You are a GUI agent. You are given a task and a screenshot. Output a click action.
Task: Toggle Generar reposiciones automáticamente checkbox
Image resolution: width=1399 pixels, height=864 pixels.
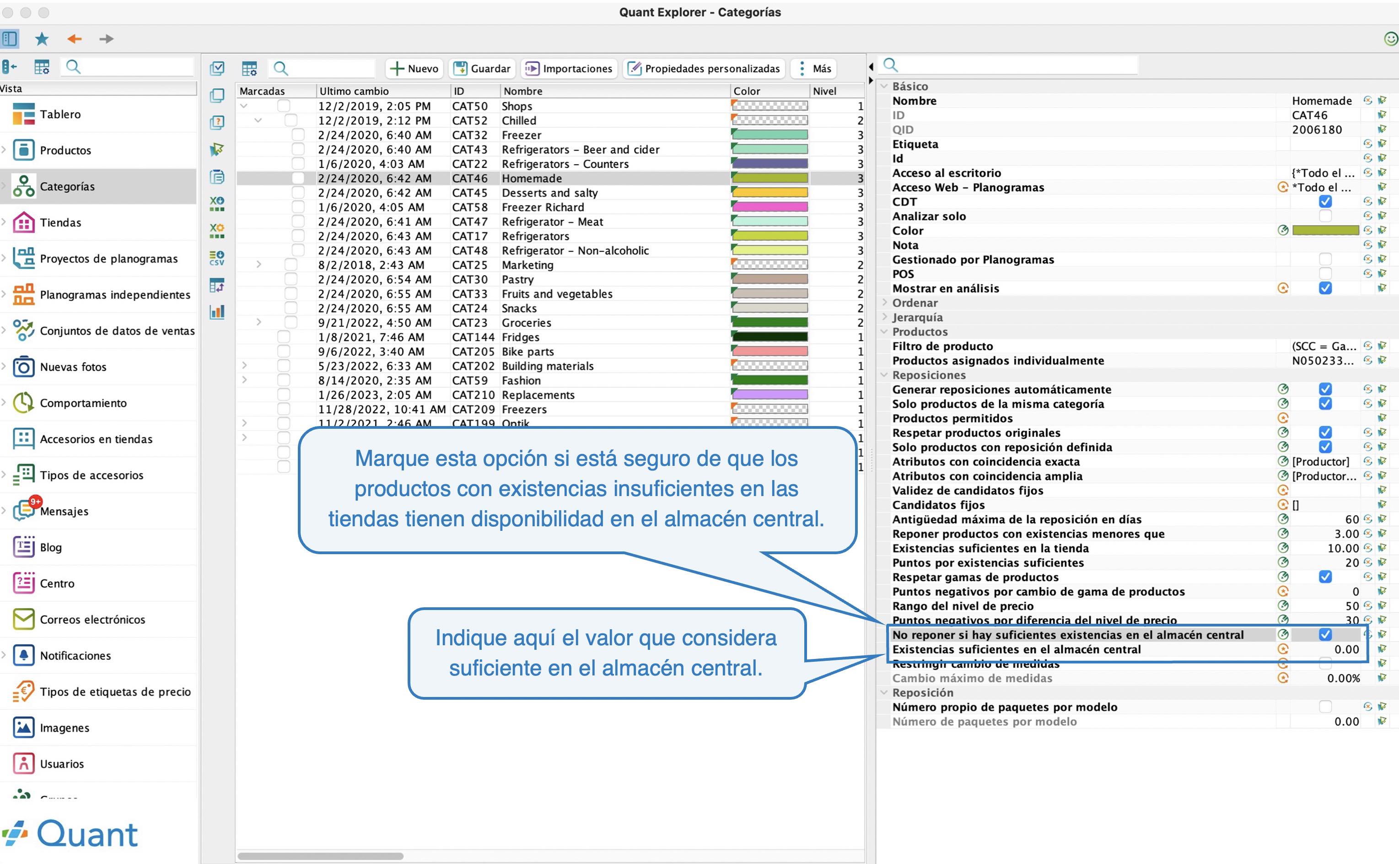coord(1325,389)
